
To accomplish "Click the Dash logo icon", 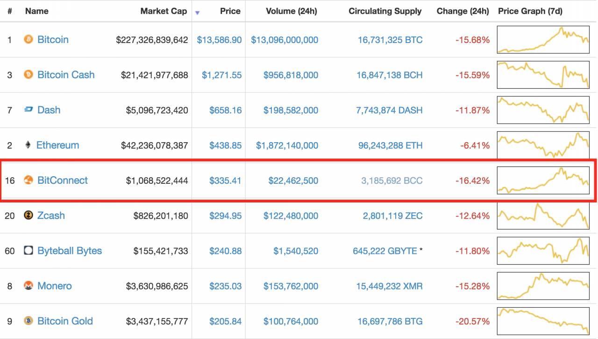I will 28,110.
